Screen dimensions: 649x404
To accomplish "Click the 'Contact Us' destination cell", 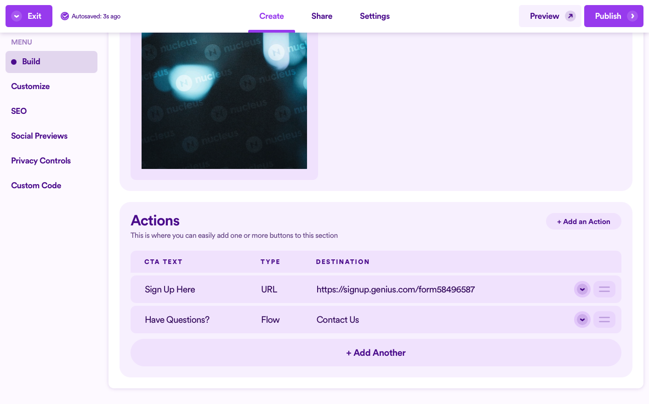I will (338, 320).
